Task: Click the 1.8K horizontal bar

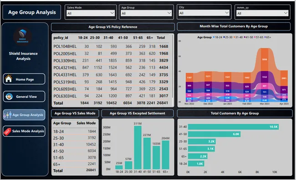Action: [x=196, y=164]
